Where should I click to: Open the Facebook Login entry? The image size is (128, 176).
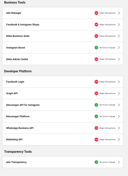(63, 82)
